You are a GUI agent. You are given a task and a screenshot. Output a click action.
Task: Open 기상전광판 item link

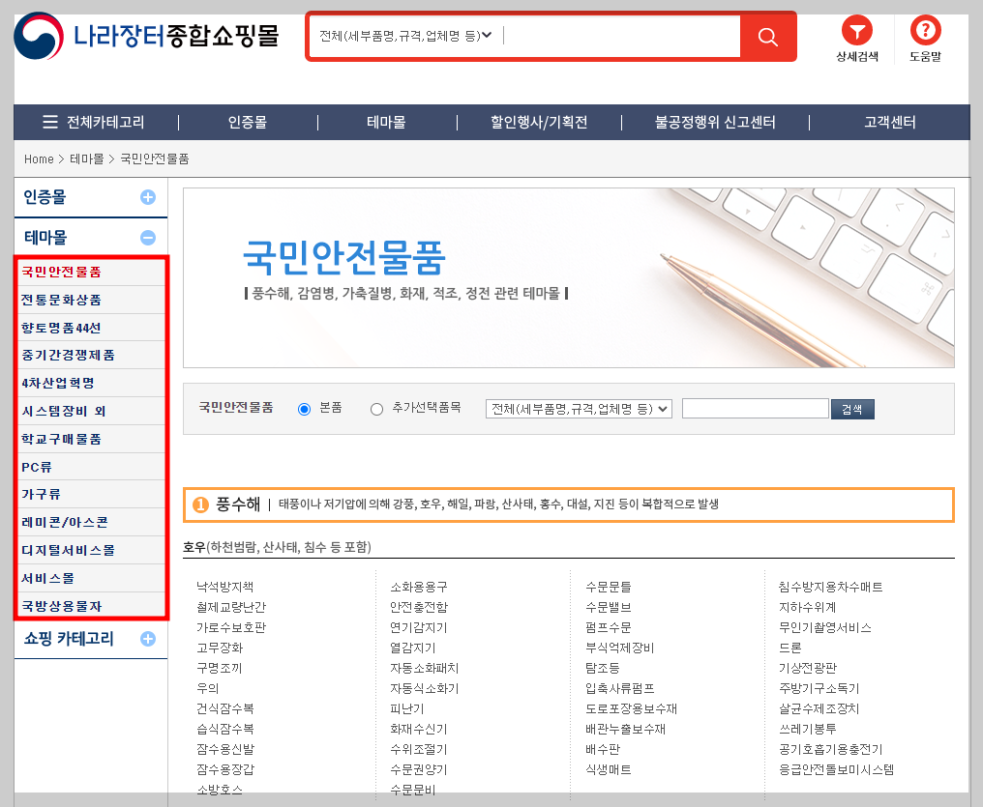pyautogui.click(x=808, y=668)
